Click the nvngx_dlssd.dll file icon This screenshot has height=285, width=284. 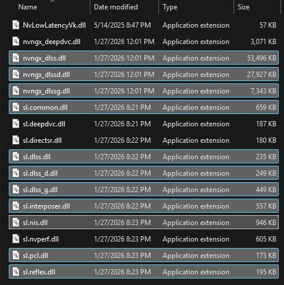pyautogui.click(x=16, y=75)
